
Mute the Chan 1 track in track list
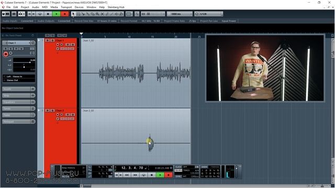(48, 41)
